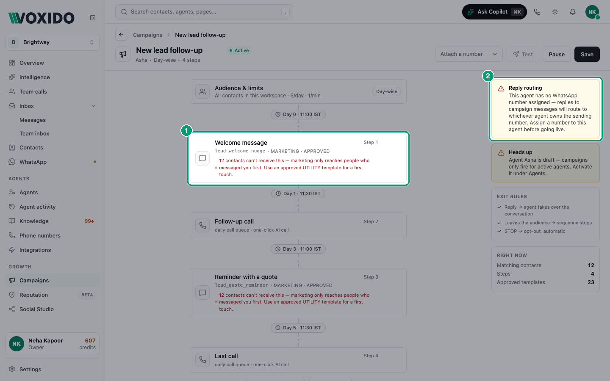The height and width of the screenshot is (381, 610).
Task: Open Settings from the sidebar
Action: click(52, 369)
